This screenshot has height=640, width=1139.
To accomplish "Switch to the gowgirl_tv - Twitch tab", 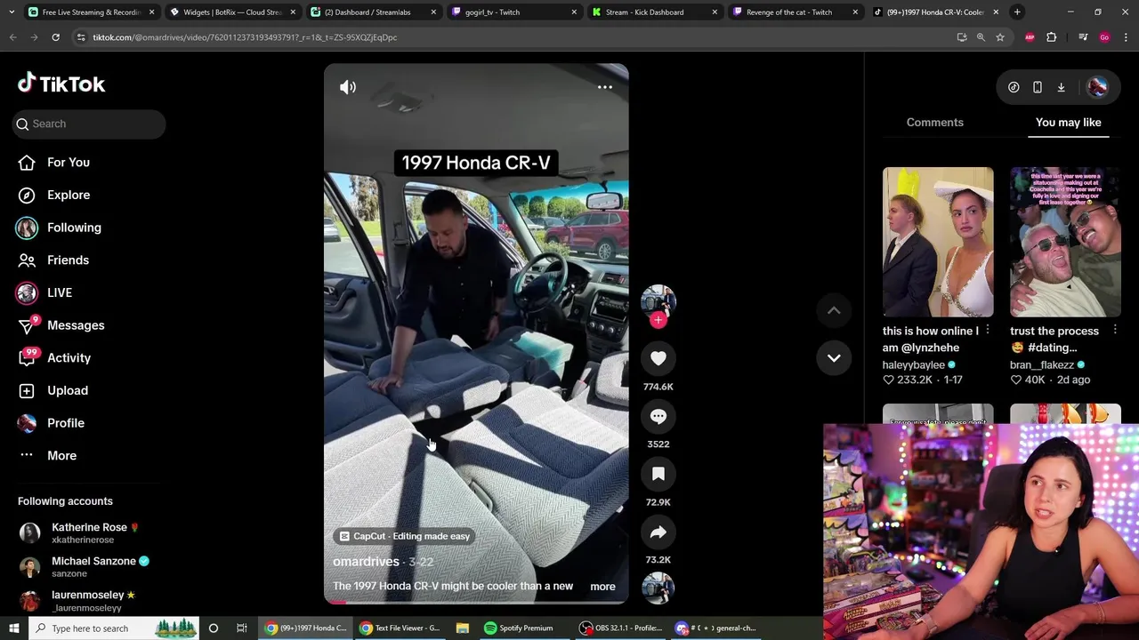I will tap(512, 12).
